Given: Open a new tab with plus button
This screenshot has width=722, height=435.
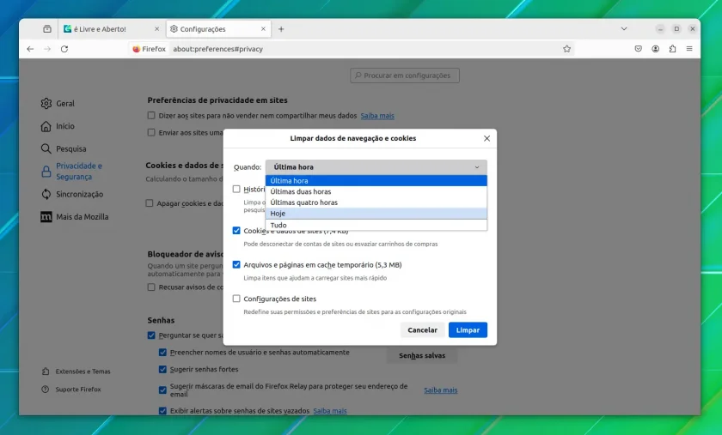Looking at the screenshot, I should (x=281, y=29).
